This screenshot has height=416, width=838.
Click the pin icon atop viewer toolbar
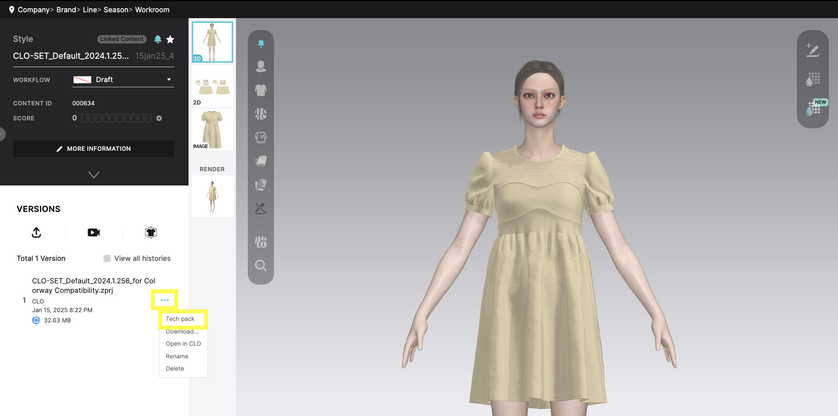[x=261, y=44]
